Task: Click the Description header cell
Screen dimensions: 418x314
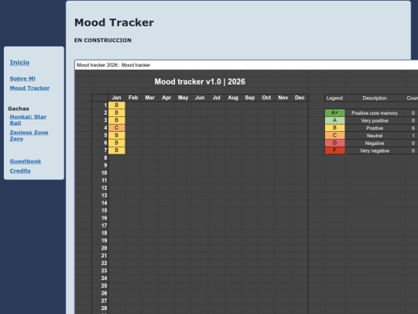Action: click(375, 98)
